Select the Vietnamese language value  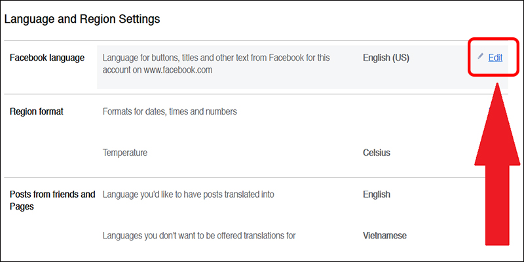click(384, 235)
